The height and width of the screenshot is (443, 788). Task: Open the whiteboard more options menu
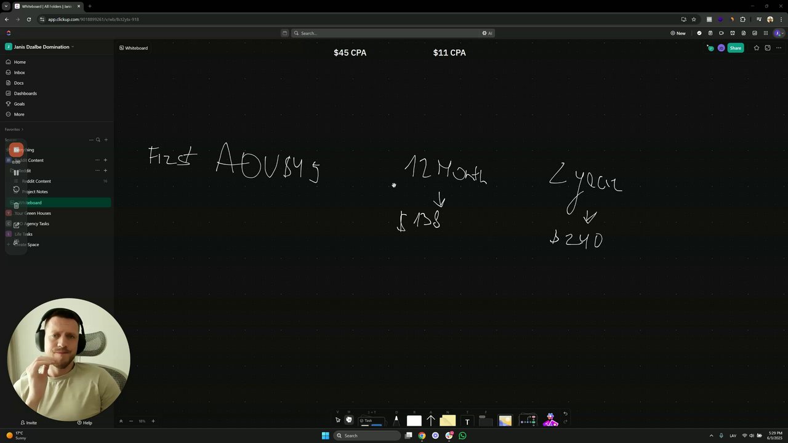click(x=779, y=48)
